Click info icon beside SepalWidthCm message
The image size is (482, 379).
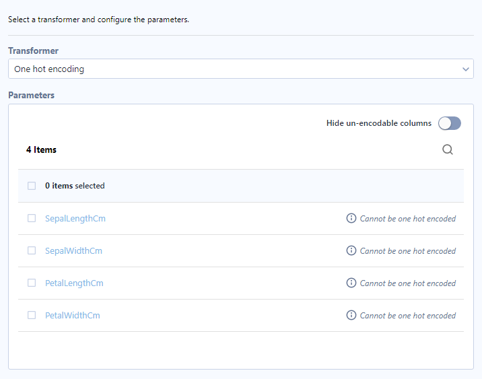click(x=351, y=250)
